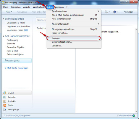Open the Junk-E-Mail folder
Viewport: 139px width, 119px height.
click(x=12, y=51)
